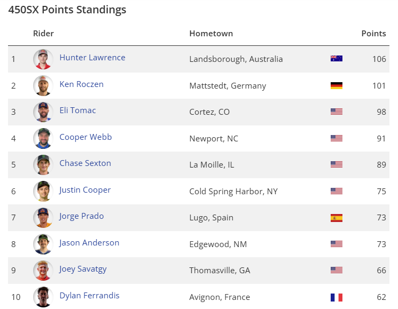
Task: Click Hunter Lawrence's rider avatar photo
Action: (43, 59)
